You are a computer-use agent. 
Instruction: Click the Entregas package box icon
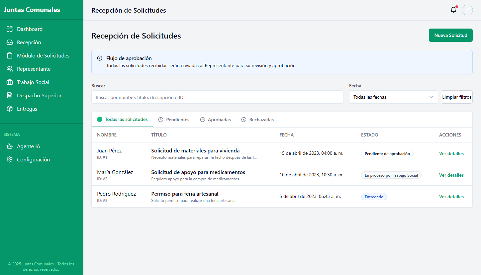[x=10, y=109]
